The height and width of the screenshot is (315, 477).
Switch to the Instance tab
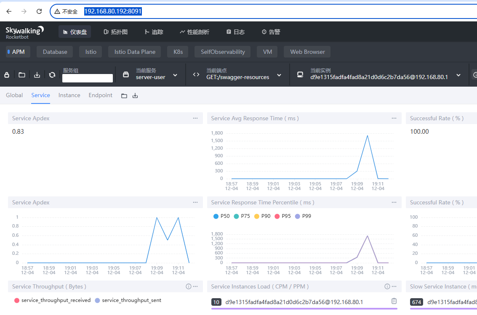coord(69,95)
